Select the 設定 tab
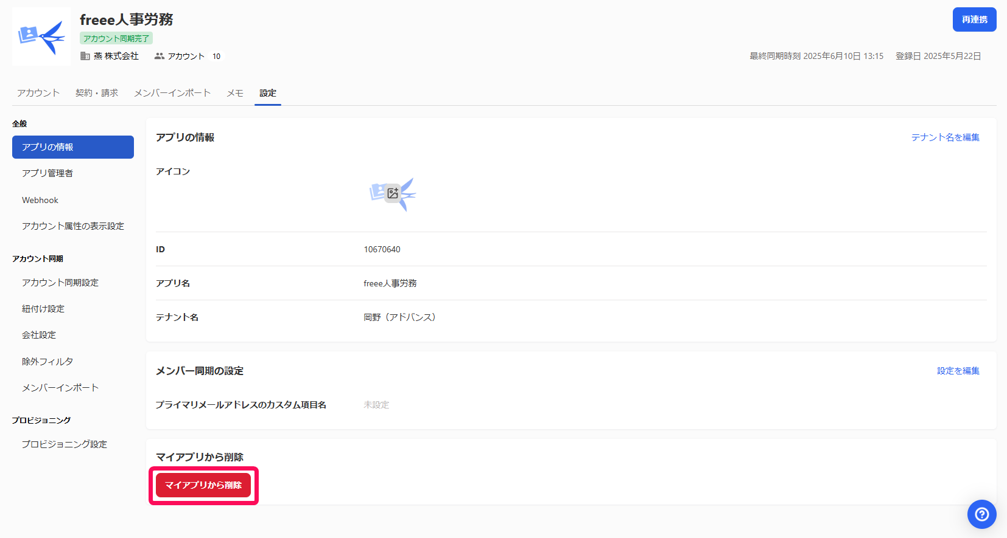The width and height of the screenshot is (1007, 538). coord(268,93)
